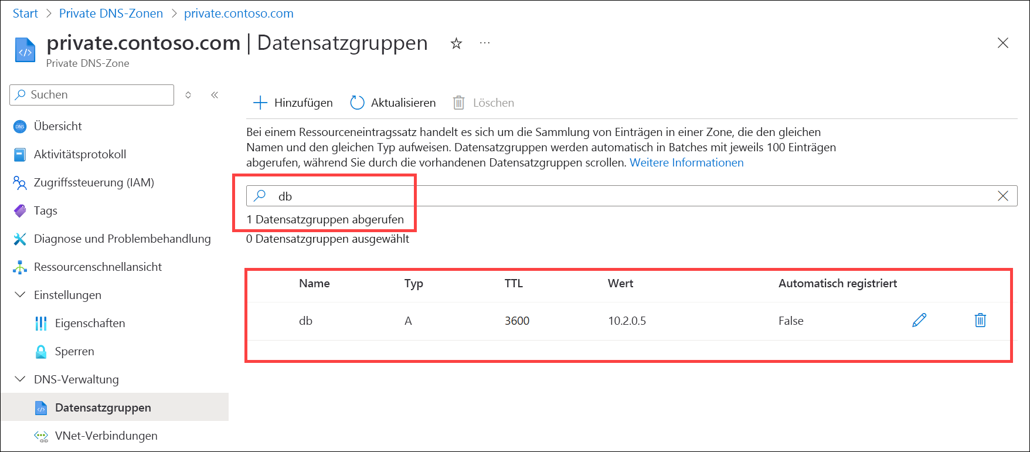Click the Aktivitätsprotokoll book icon

click(20, 154)
